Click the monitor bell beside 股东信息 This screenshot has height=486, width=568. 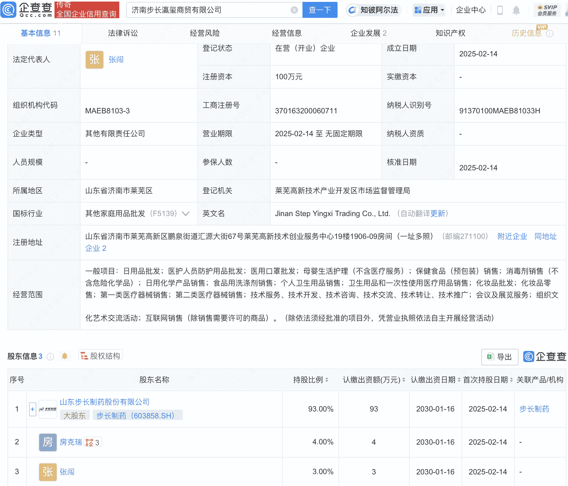[65, 356]
